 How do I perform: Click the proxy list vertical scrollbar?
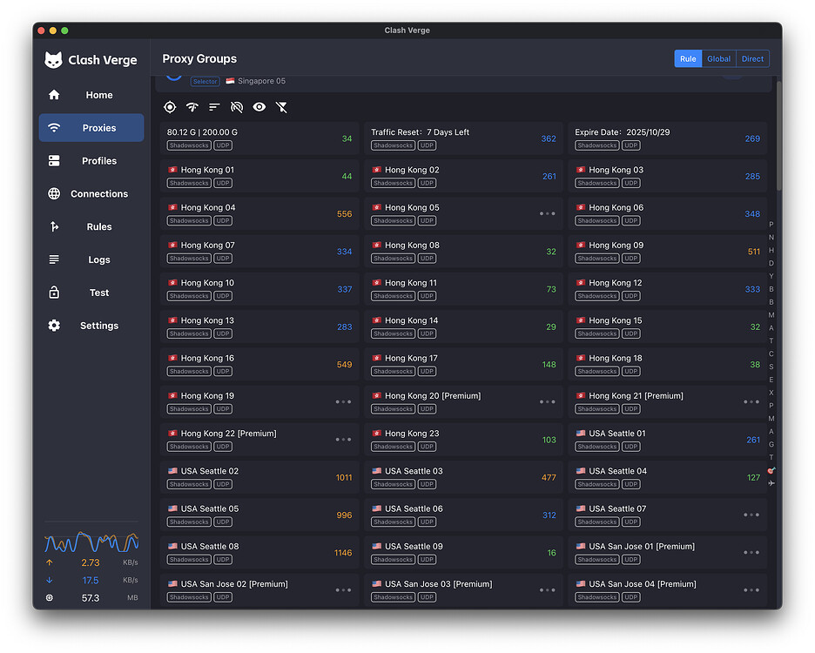coord(778,136)
